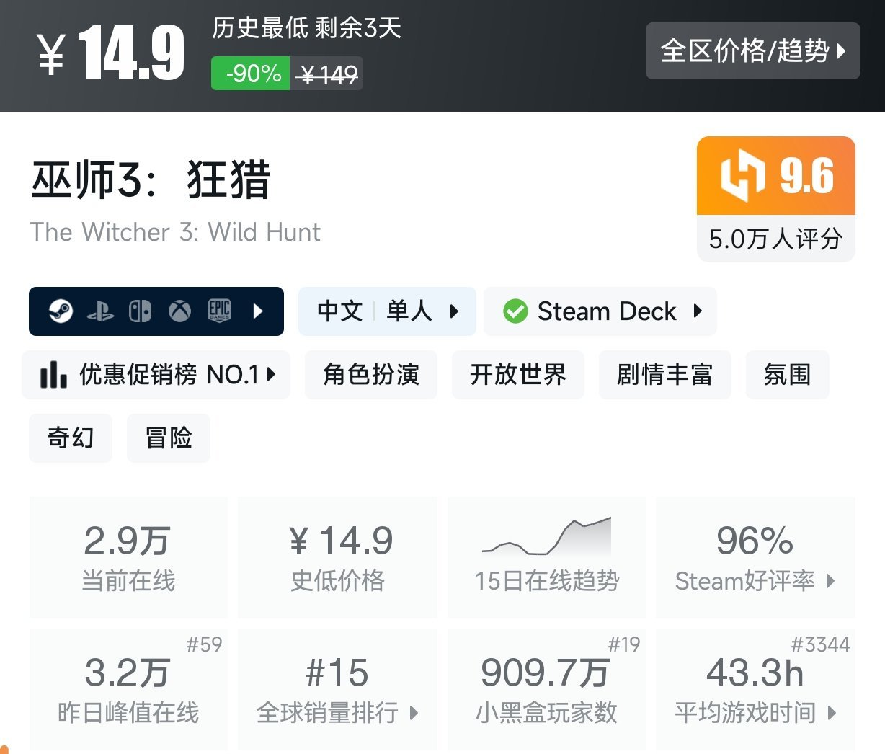This screenshot has width=885, height=754.
Task: Select the 开放世界 tag
Action: tap(518, 375)
